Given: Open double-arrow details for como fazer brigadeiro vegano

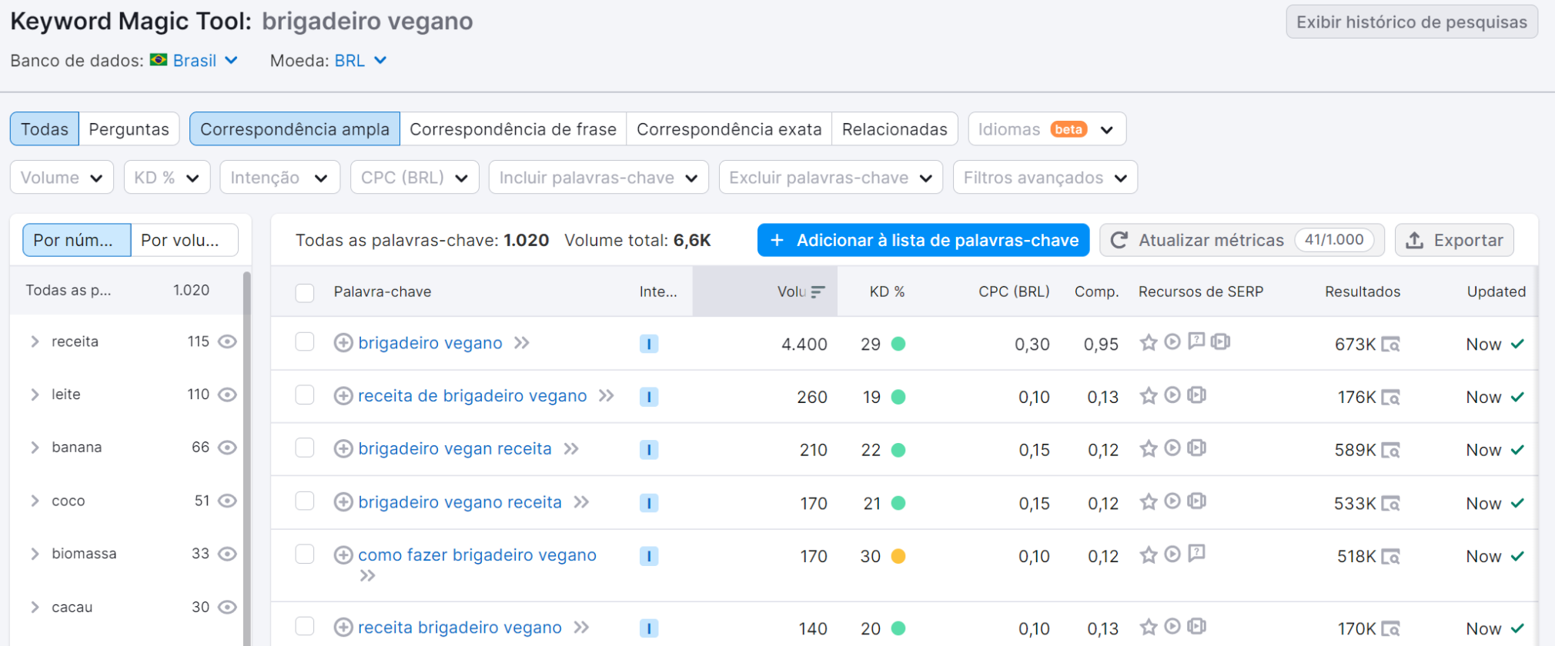Looking at the screenshot, I should [x=368, y=576].
